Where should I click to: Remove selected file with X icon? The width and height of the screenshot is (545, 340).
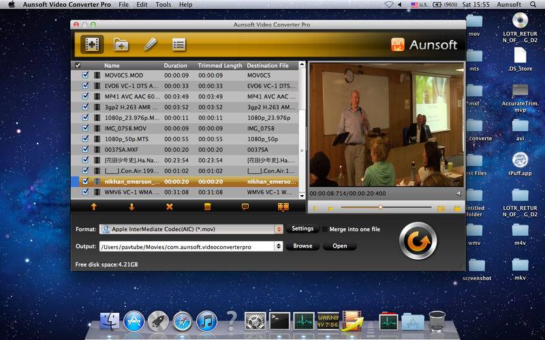click(169, 207)
